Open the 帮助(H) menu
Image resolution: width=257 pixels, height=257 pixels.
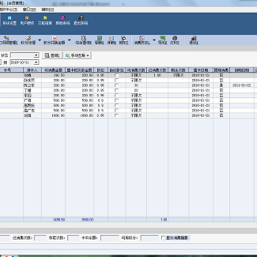tap(48, 9)
